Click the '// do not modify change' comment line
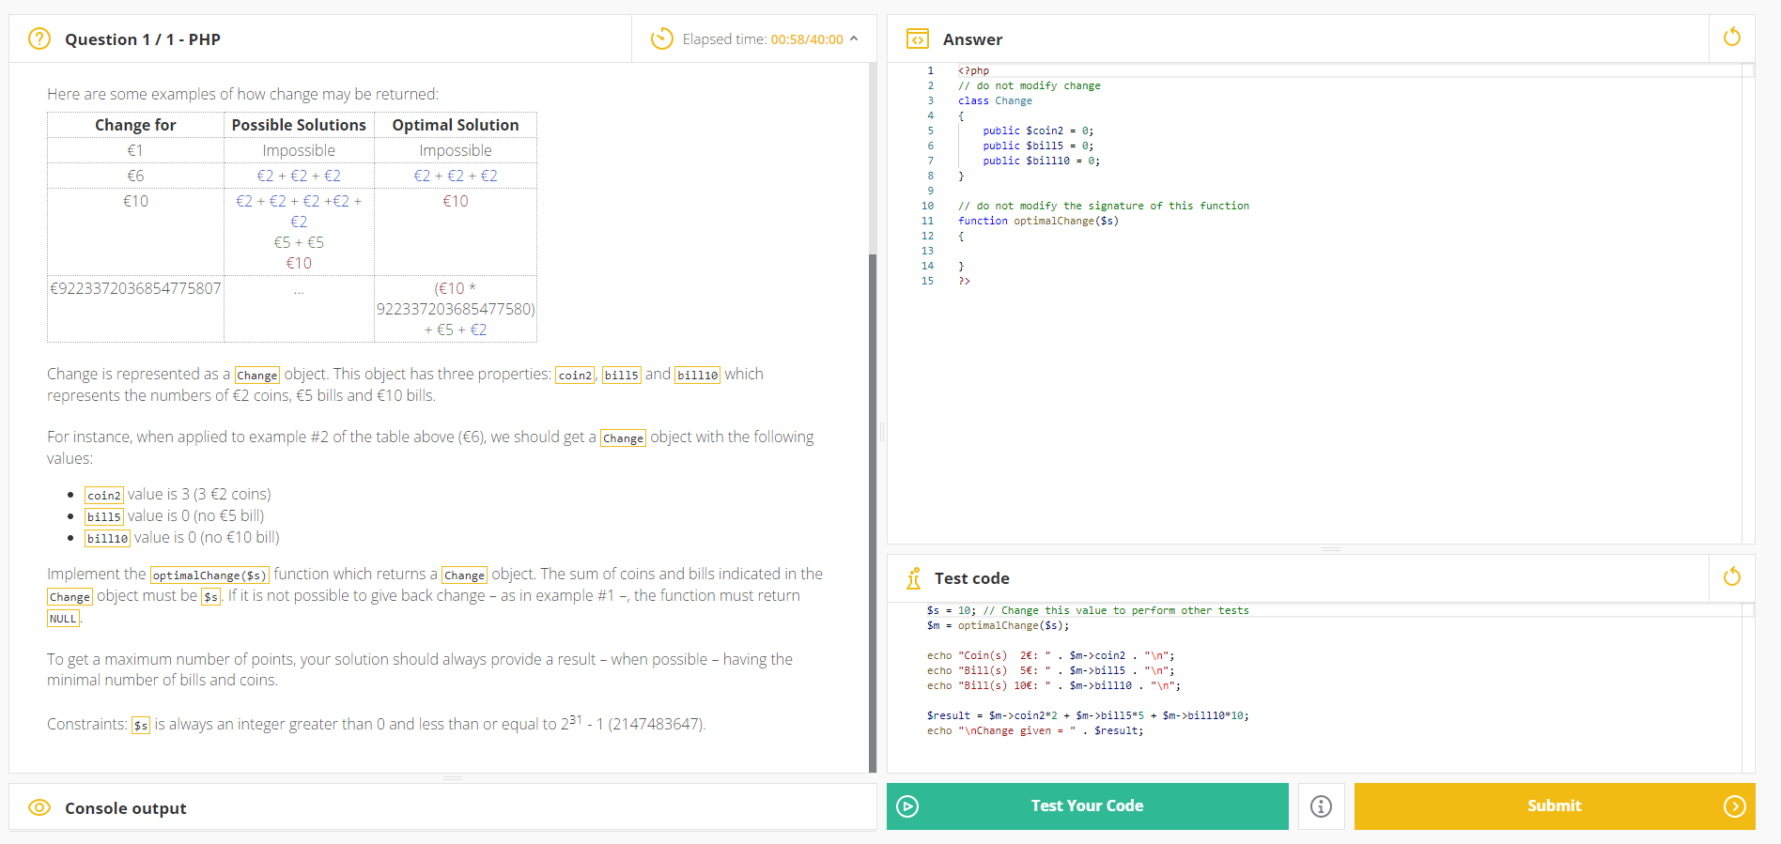The height and width of the screenshot is (844, 1781). [x=1030, y=85]
